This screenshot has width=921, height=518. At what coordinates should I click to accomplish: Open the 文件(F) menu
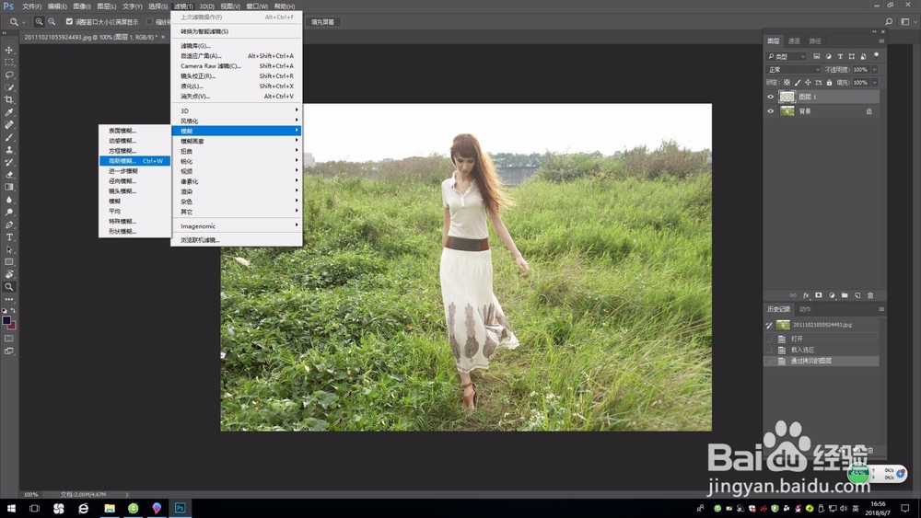point(31,6)
